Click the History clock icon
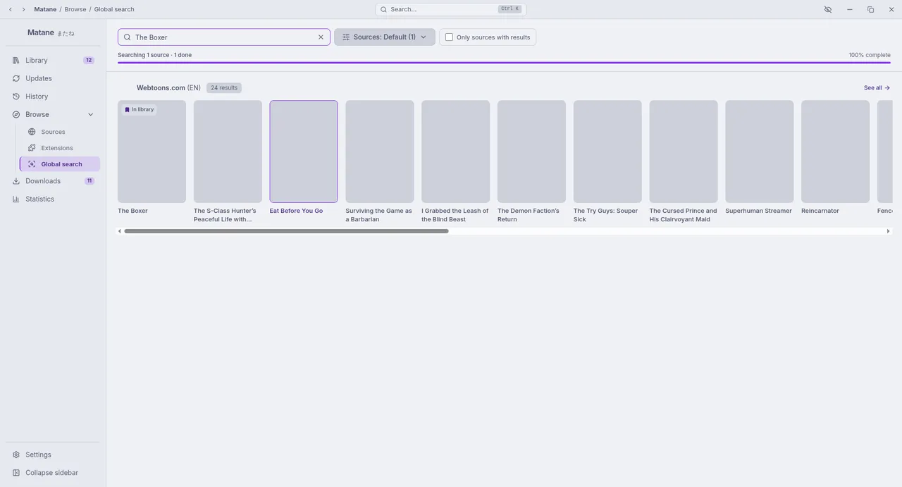The height and width of the screenshot is (487, 902). click(x=16, y=97)
